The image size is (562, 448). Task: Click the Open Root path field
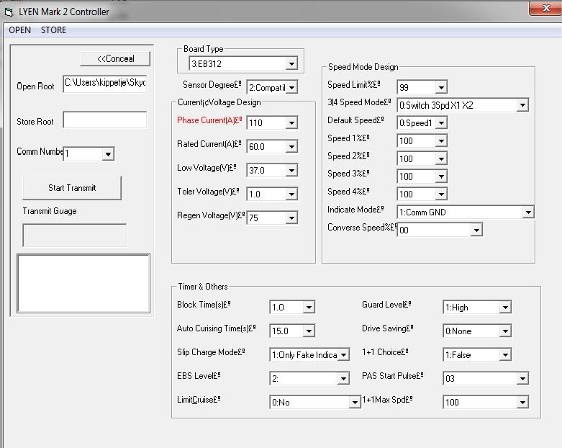click(104, 84)
